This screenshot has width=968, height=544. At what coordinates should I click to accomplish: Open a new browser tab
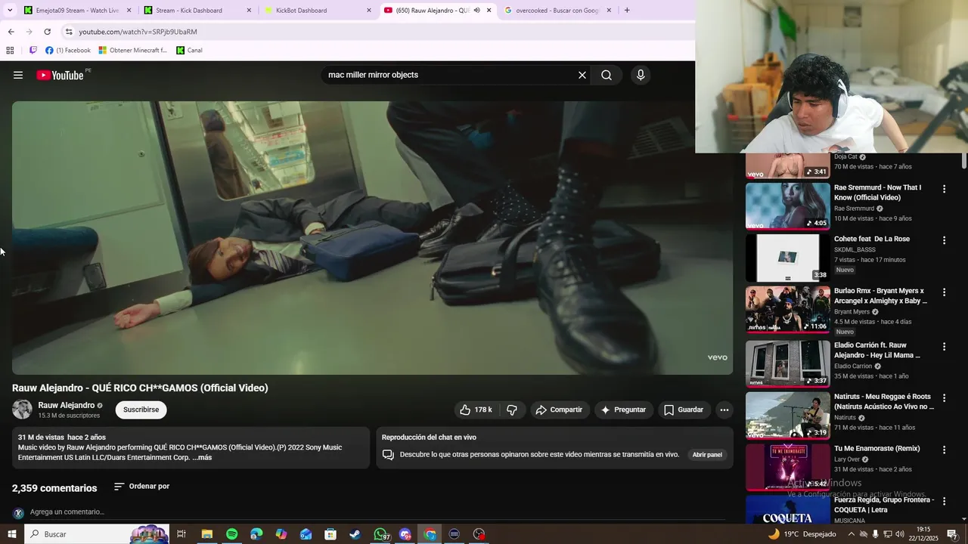tap(627, 11)
